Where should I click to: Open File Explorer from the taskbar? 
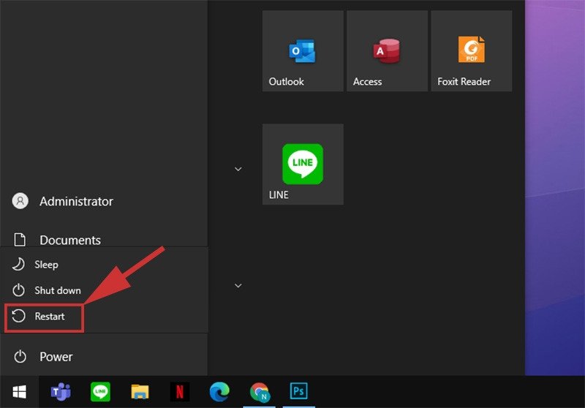tap(140, 392)
